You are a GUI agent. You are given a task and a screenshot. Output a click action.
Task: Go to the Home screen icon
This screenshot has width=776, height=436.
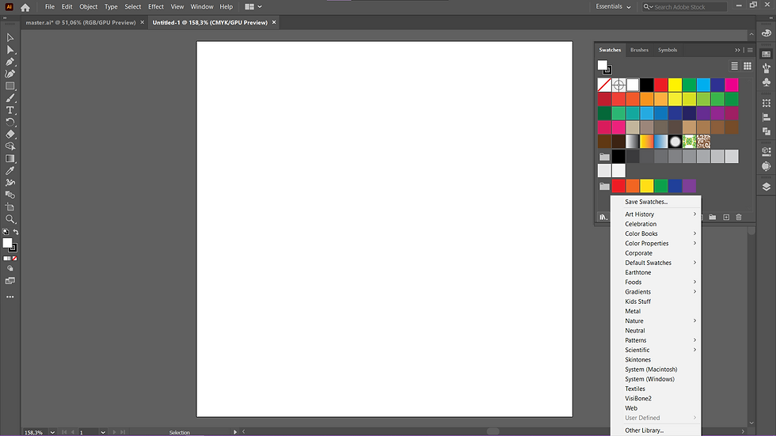point(25,7)
